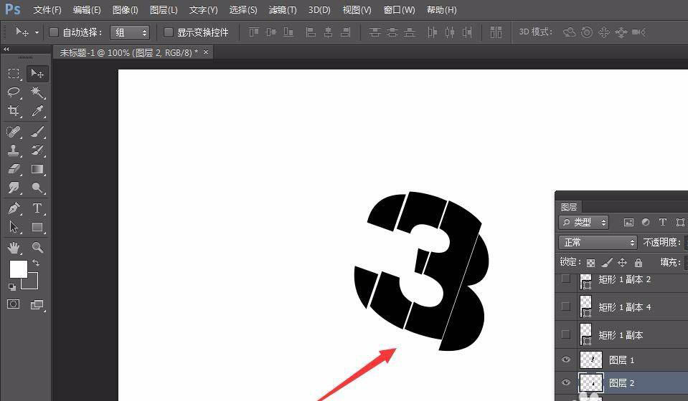Select the Rectangle shape tool
The image size is (688, 401).
point(37,227)
